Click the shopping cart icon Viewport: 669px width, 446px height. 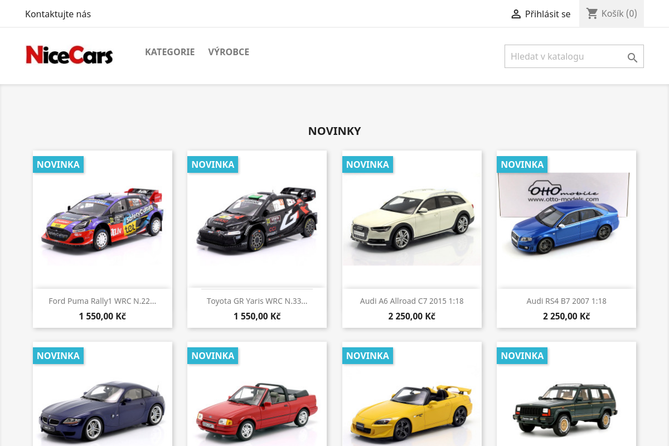pyautogui.click(x=592, y=13)
